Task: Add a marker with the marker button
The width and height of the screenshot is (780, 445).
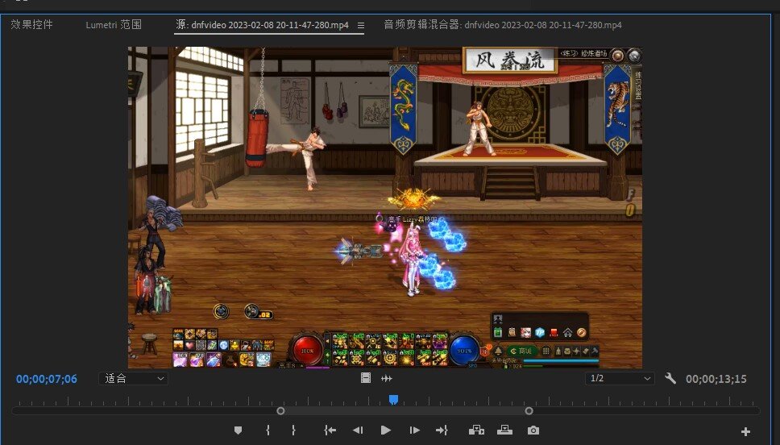Action: [x=238, y=430]
